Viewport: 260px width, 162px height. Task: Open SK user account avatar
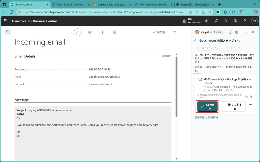pyautogui.click(x=254, y=21)
